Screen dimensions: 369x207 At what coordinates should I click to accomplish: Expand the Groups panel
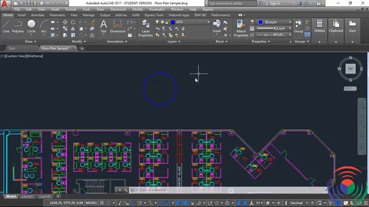(302, 41)
